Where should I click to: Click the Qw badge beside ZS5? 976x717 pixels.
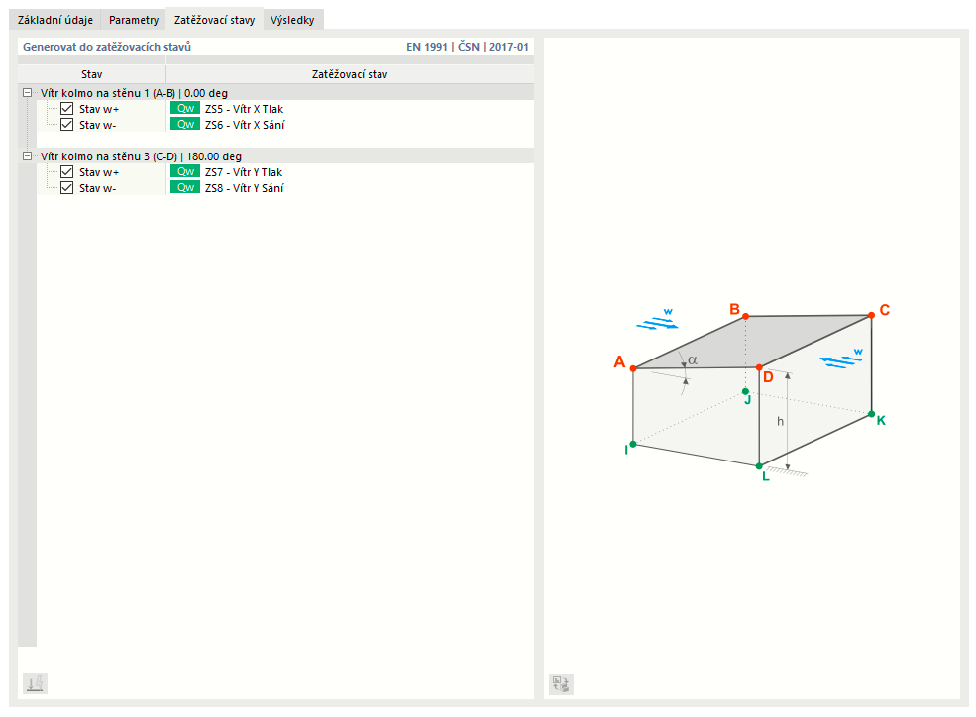[x=184, y=109]
